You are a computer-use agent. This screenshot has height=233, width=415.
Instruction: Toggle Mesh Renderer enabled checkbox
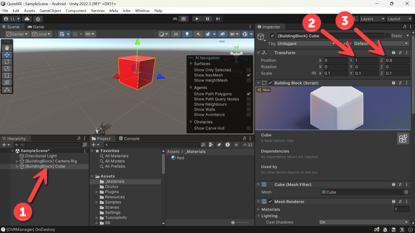[x=270, y=201]
